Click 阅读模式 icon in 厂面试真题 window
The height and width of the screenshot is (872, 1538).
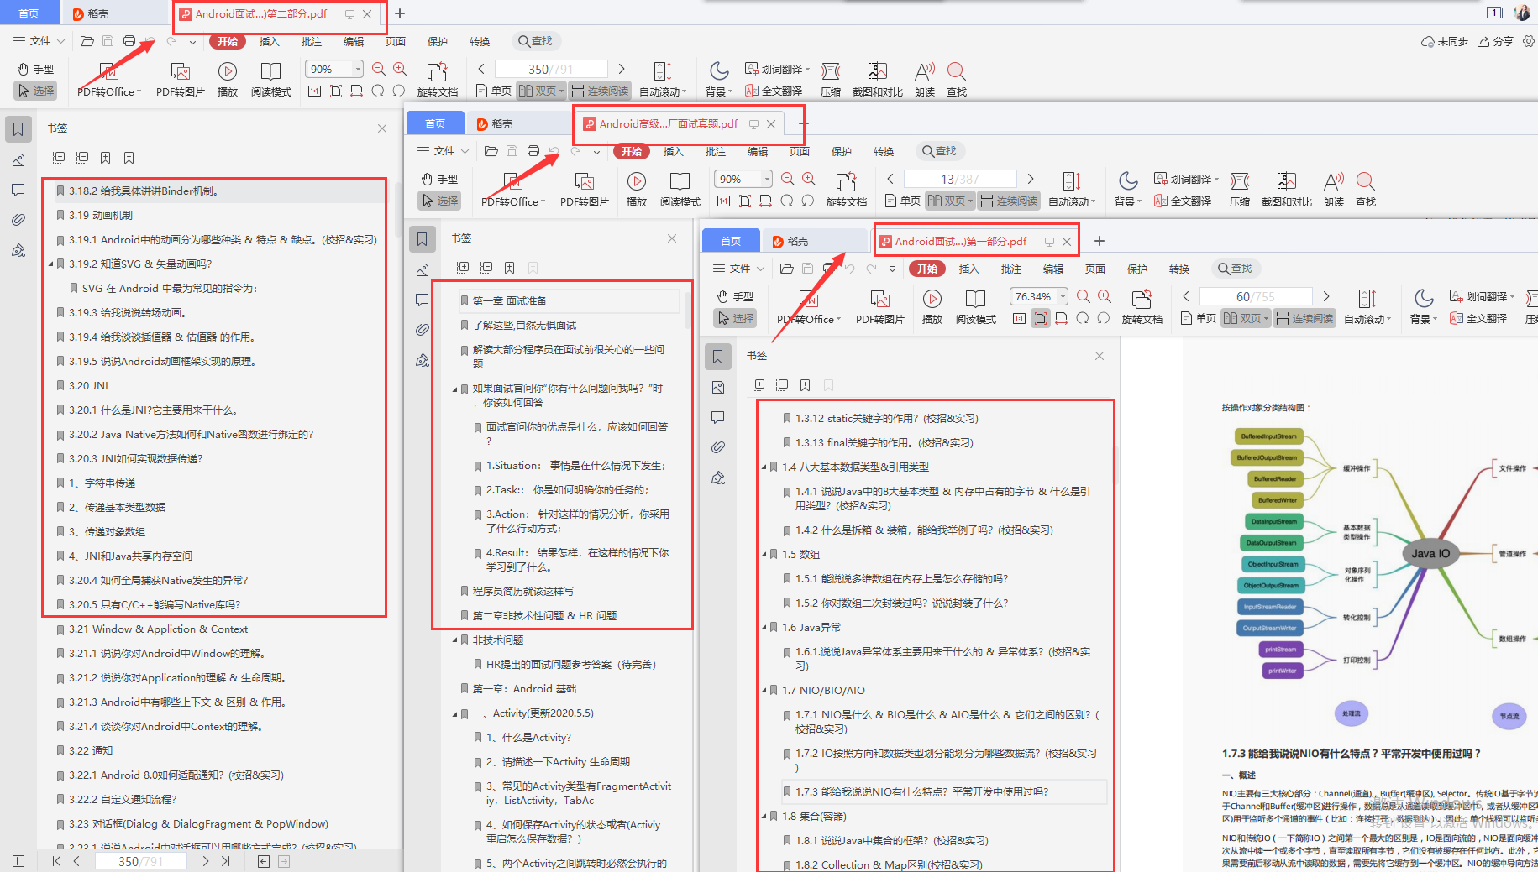[x=680, y=181]
